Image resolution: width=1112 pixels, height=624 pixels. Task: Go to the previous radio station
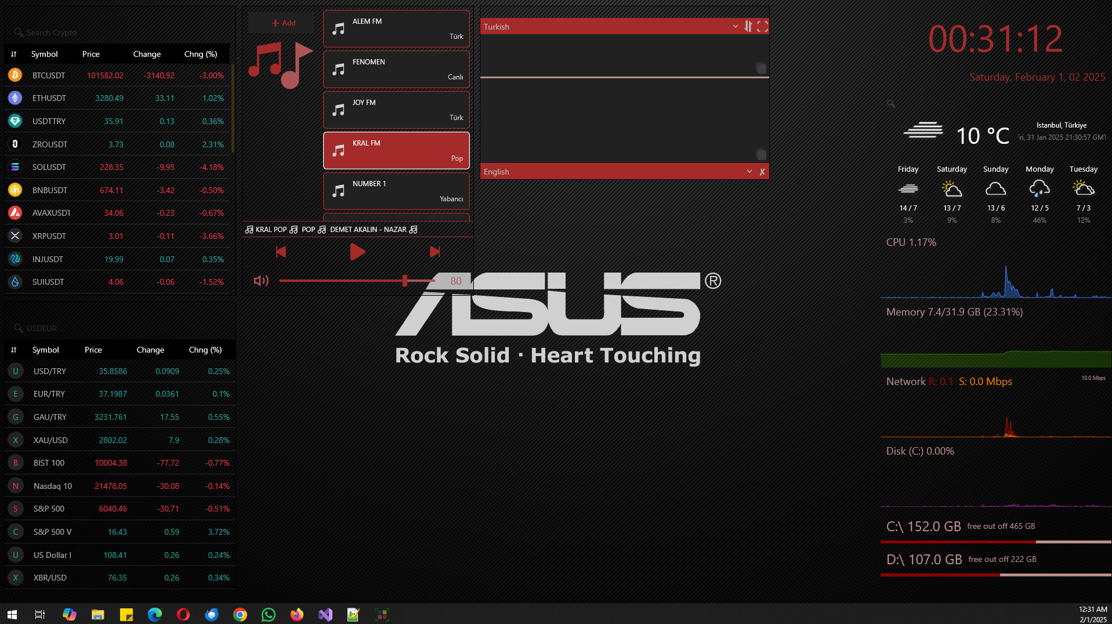tap(281, 252)
